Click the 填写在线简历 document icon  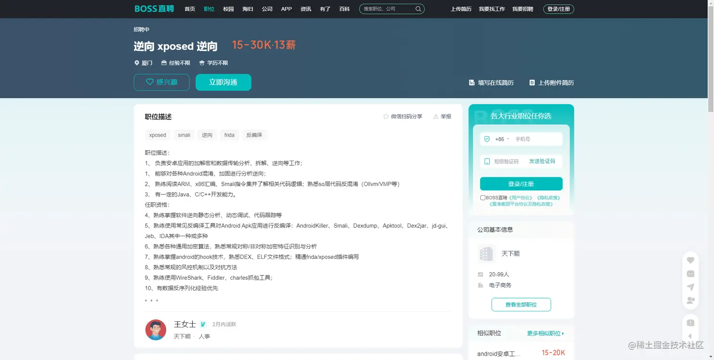(471, 83)
